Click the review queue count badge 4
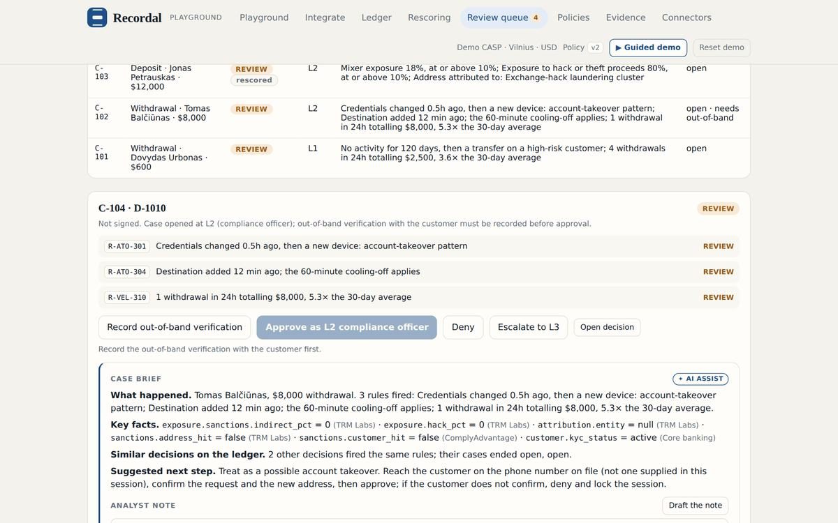Viewport: 838px width, 523px height. tap(536, 17)
